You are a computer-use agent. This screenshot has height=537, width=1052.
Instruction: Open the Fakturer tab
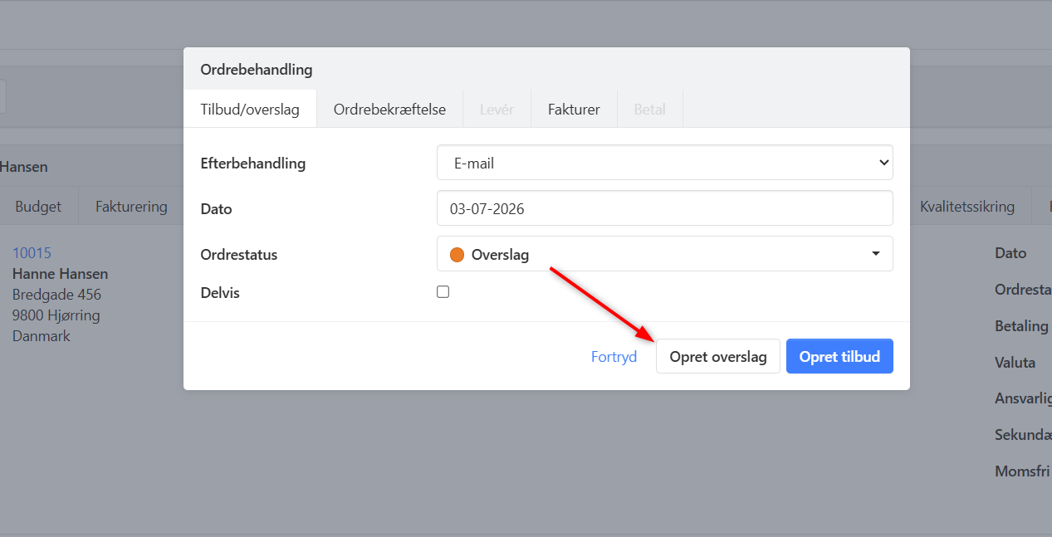click(x=574, y=109)
